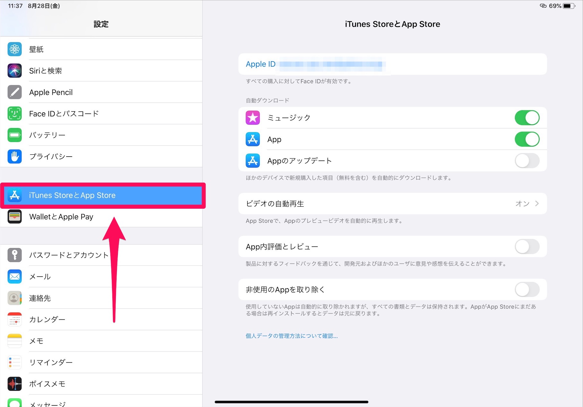
Task: Open ボイスメモ settings row
Action: 101,384
